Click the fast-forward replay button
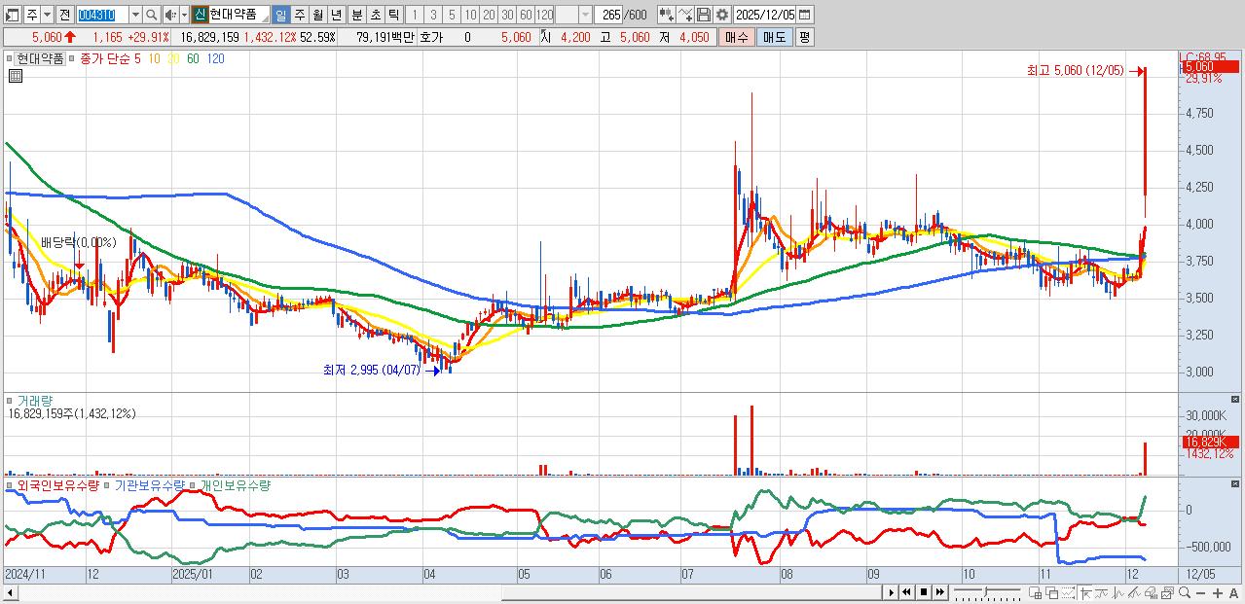1245x604 pixels. click(x=940, y=592)
